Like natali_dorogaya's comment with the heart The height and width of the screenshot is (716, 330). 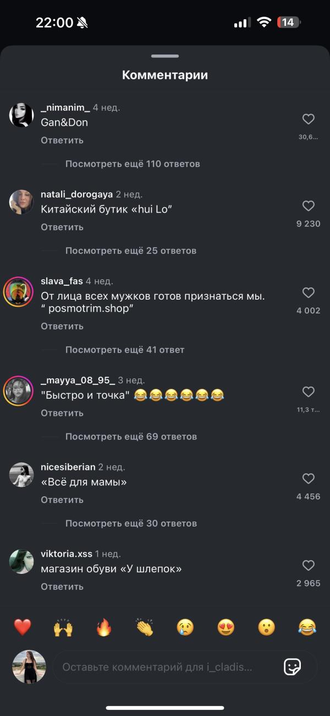(309, 206)
